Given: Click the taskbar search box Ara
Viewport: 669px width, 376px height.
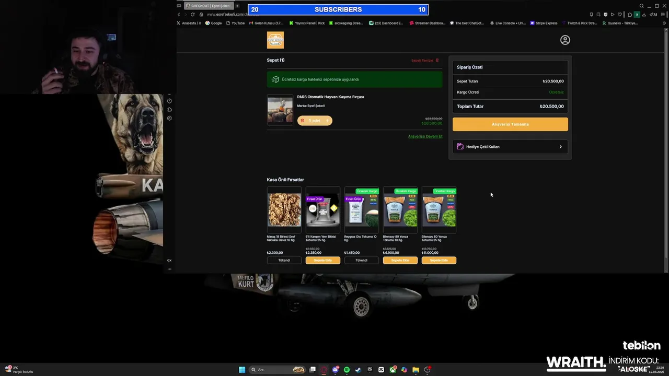Looking at the screenshot, I should tap(278, 370).
